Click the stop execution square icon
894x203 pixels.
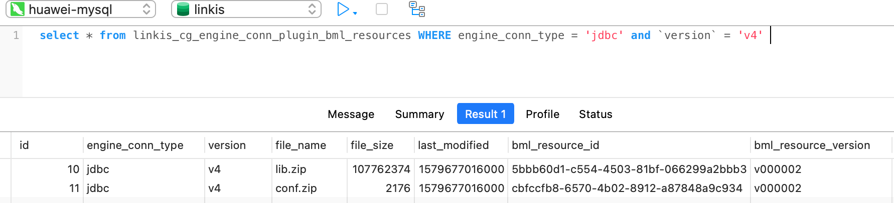(x=382, y=9)
